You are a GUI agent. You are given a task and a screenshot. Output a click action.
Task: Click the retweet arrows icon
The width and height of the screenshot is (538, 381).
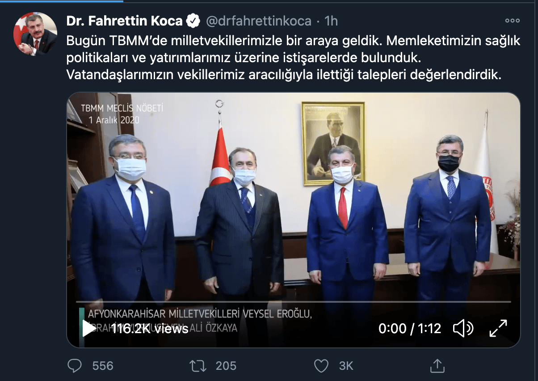pyautogui.click(x=198, y=366)
